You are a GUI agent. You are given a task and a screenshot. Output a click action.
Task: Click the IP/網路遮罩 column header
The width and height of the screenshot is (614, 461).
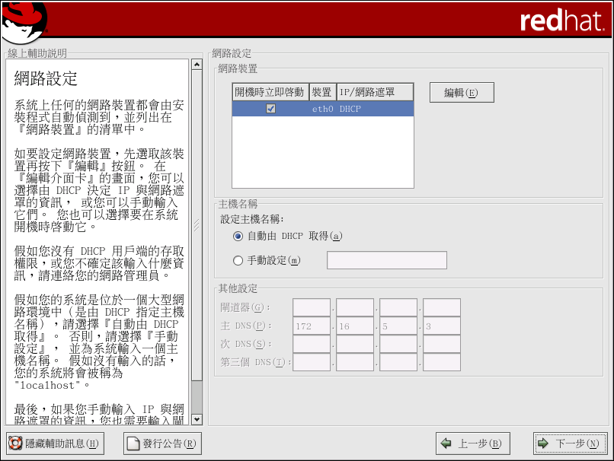point(373,92)
